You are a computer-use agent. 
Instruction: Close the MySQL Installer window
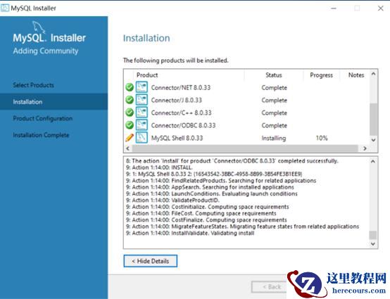tap(380, 8)
